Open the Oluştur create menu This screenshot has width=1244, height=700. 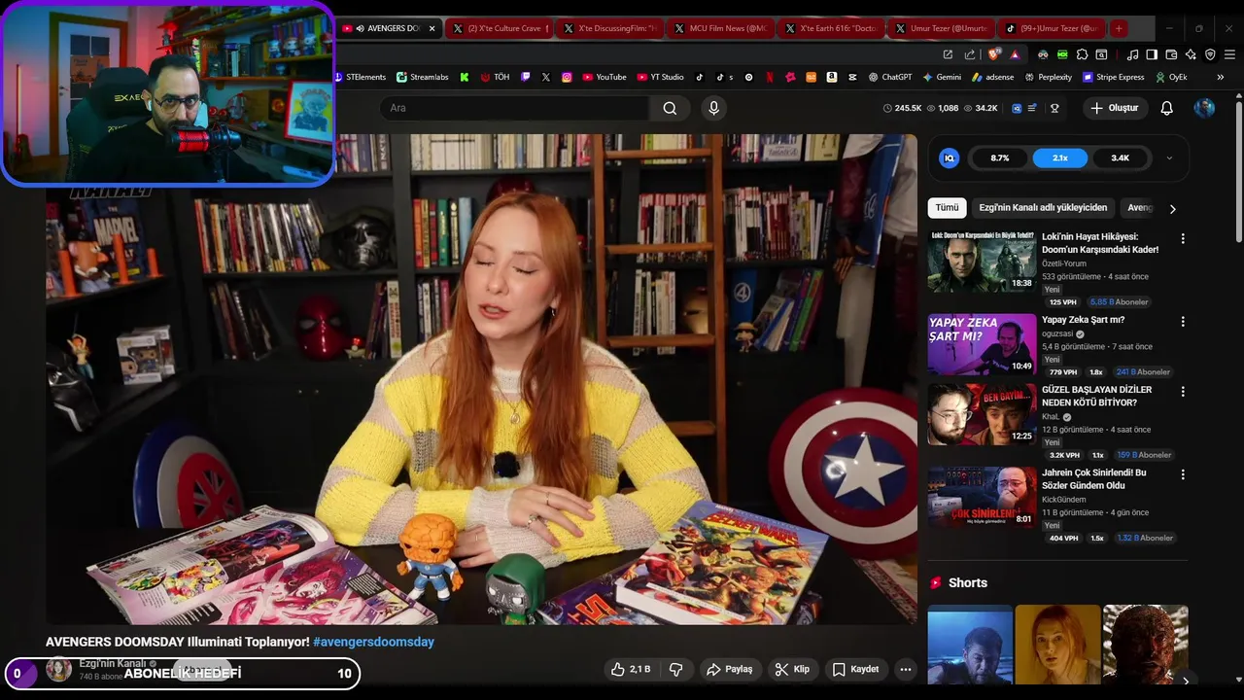tap(1114, 108)
